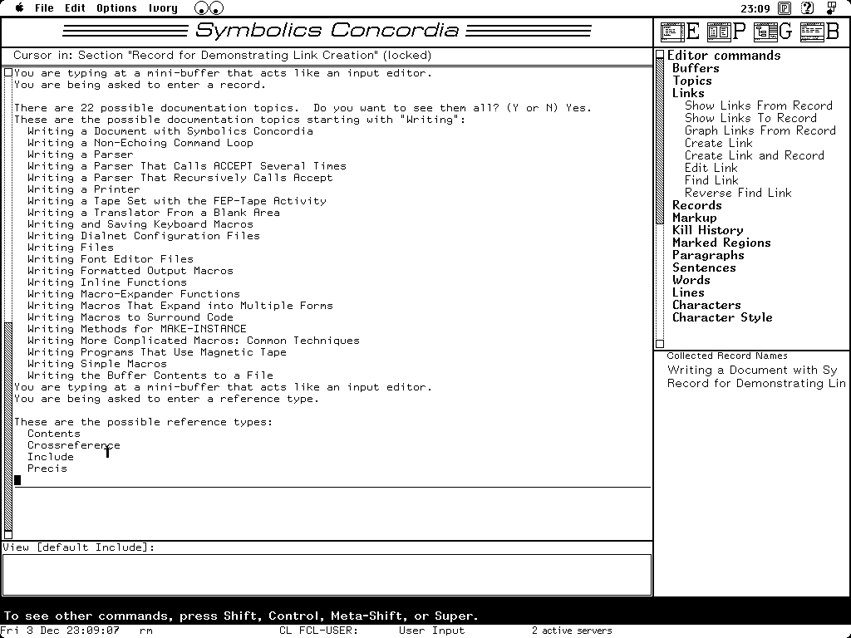Viewport: 851px width, 638px height.
Task: Click the 'User Input' status bar entry
Action: (431, 631)
